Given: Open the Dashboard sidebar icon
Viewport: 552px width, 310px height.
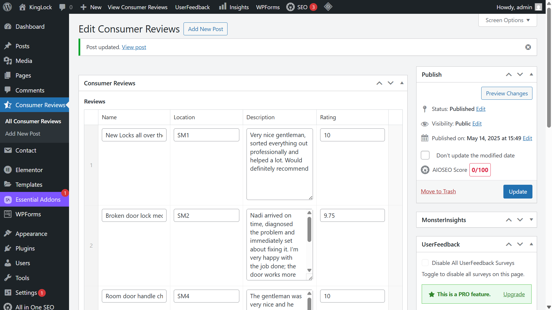Looking at the screenshot, I should [8, 27].
